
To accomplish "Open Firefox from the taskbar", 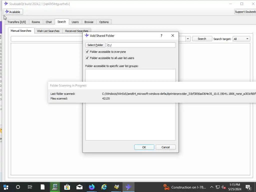I will point(92,187).
